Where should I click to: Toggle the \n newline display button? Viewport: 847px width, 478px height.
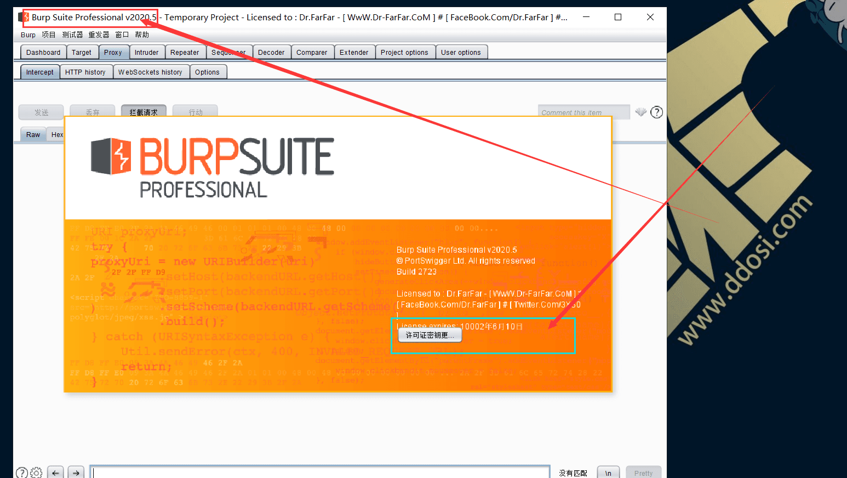pos(608,473)
